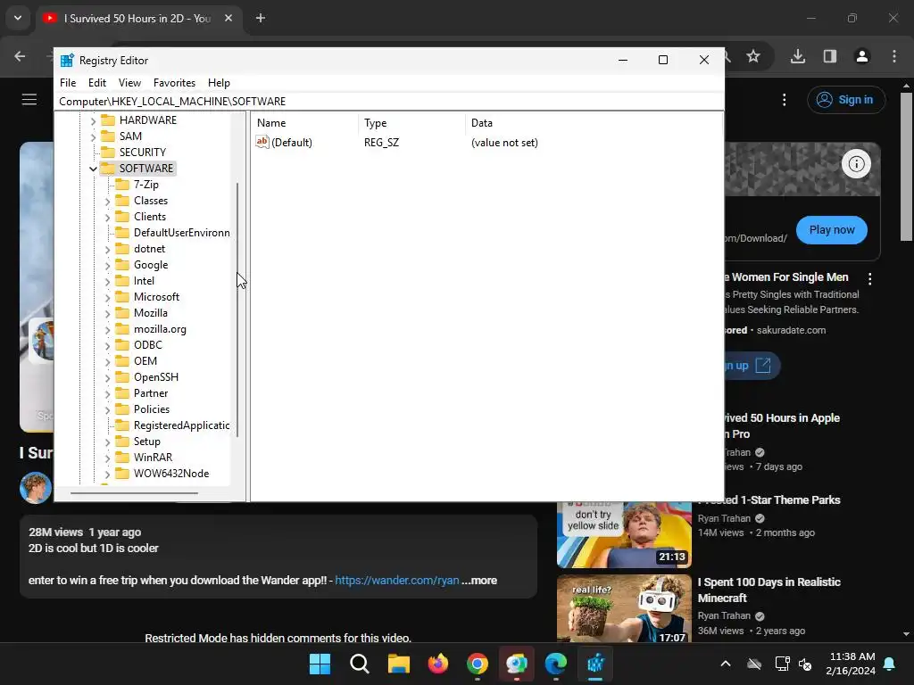
Task: Open the YouTube hamburger guide menu
Action: (29, 100)
